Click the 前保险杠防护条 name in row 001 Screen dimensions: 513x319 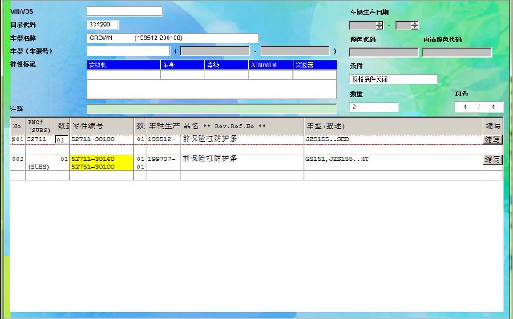210,139
